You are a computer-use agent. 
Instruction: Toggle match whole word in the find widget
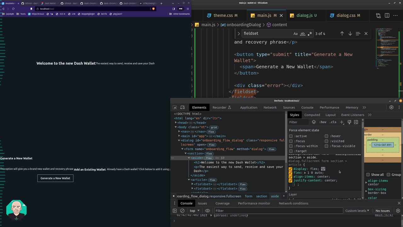click(x=303, y=33)
